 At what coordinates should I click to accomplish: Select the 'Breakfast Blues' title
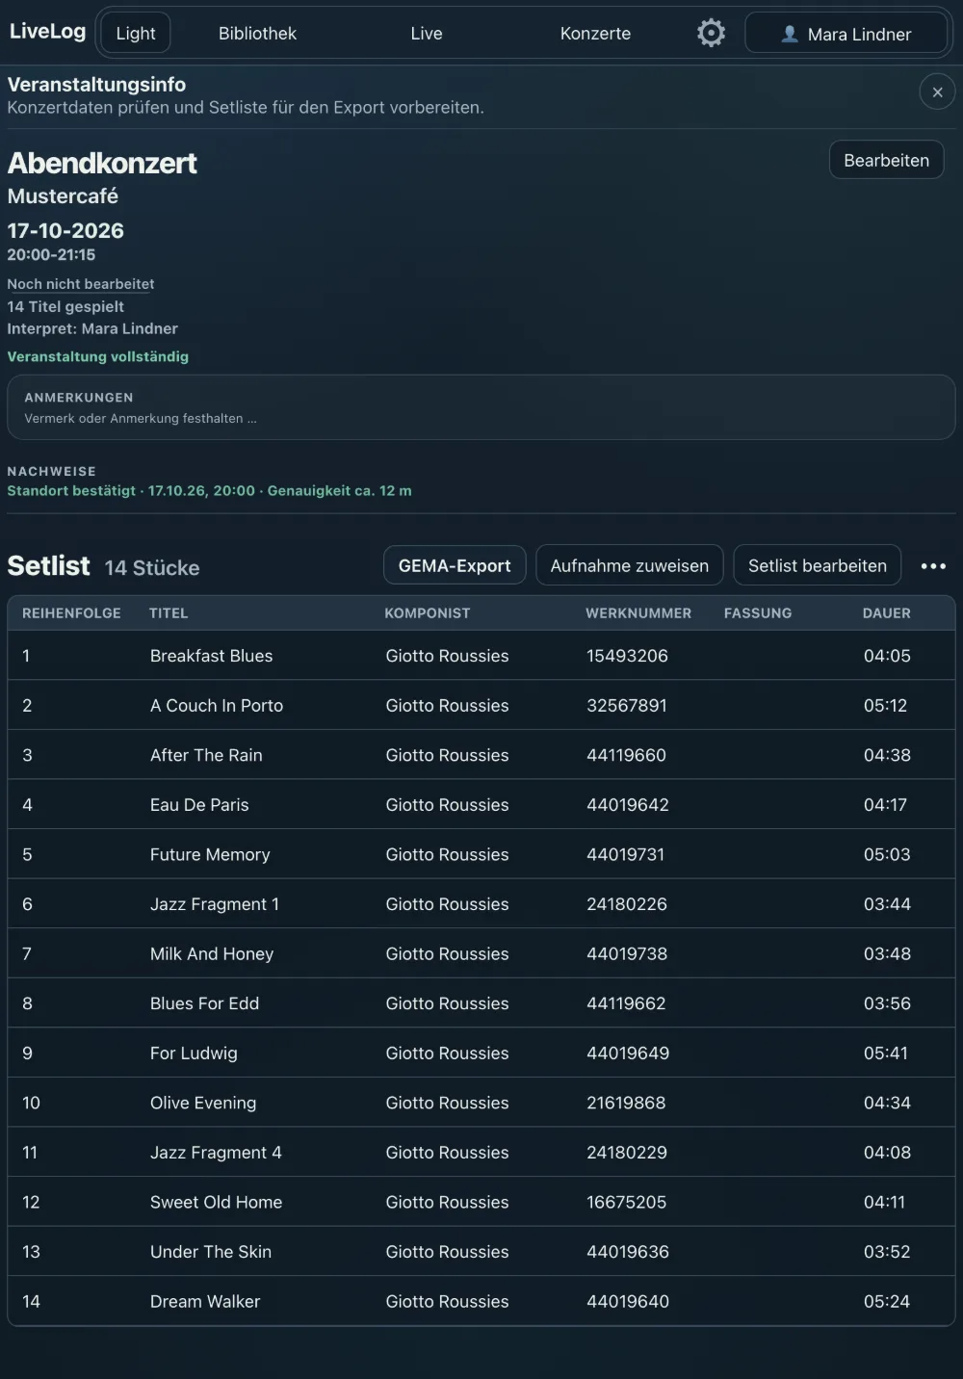(x=212, y=656)
